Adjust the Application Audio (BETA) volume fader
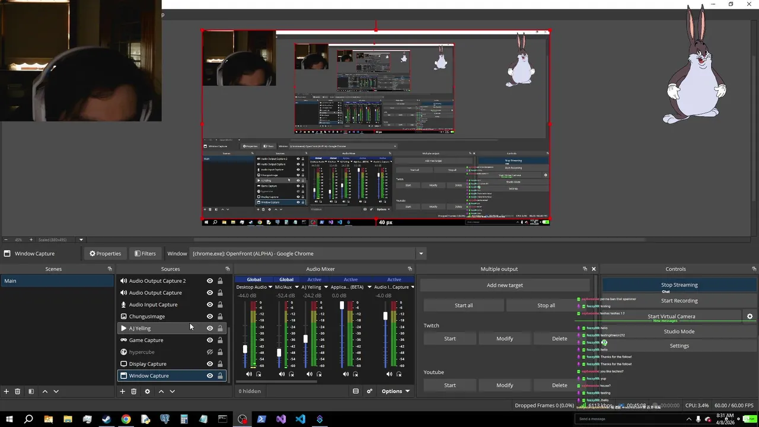This screenshot has width=759, height=427. click(342, 305)
